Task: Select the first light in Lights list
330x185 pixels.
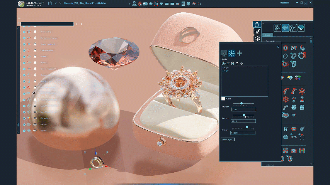Action: [x=225, y=67]
